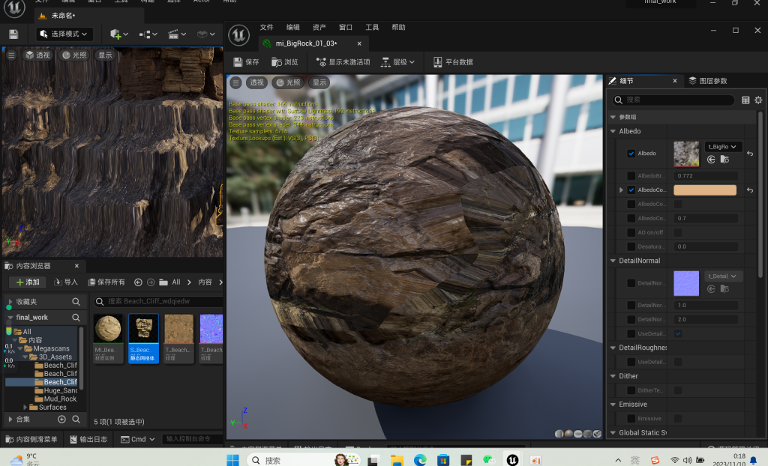Enable the DitherTe parameter checkbox
768x466 pixels.
coord(631,390)
